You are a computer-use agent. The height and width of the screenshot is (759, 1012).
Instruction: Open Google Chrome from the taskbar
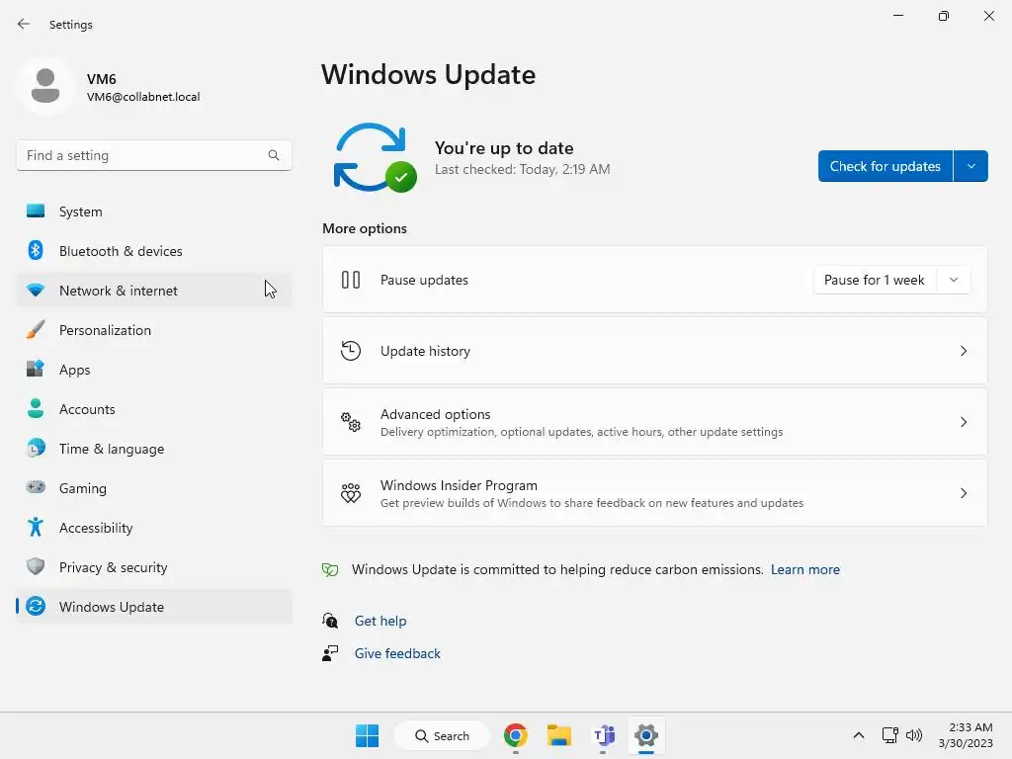tap(516, 735)
